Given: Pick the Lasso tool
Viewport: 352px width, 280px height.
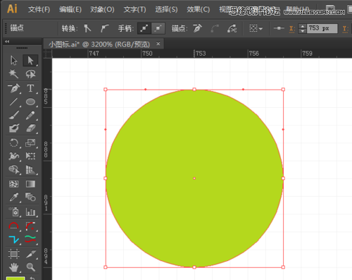Looking at the screenshot, I should point(30,74).
